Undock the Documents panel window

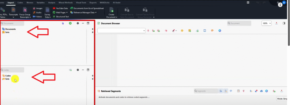coord(88,23)
